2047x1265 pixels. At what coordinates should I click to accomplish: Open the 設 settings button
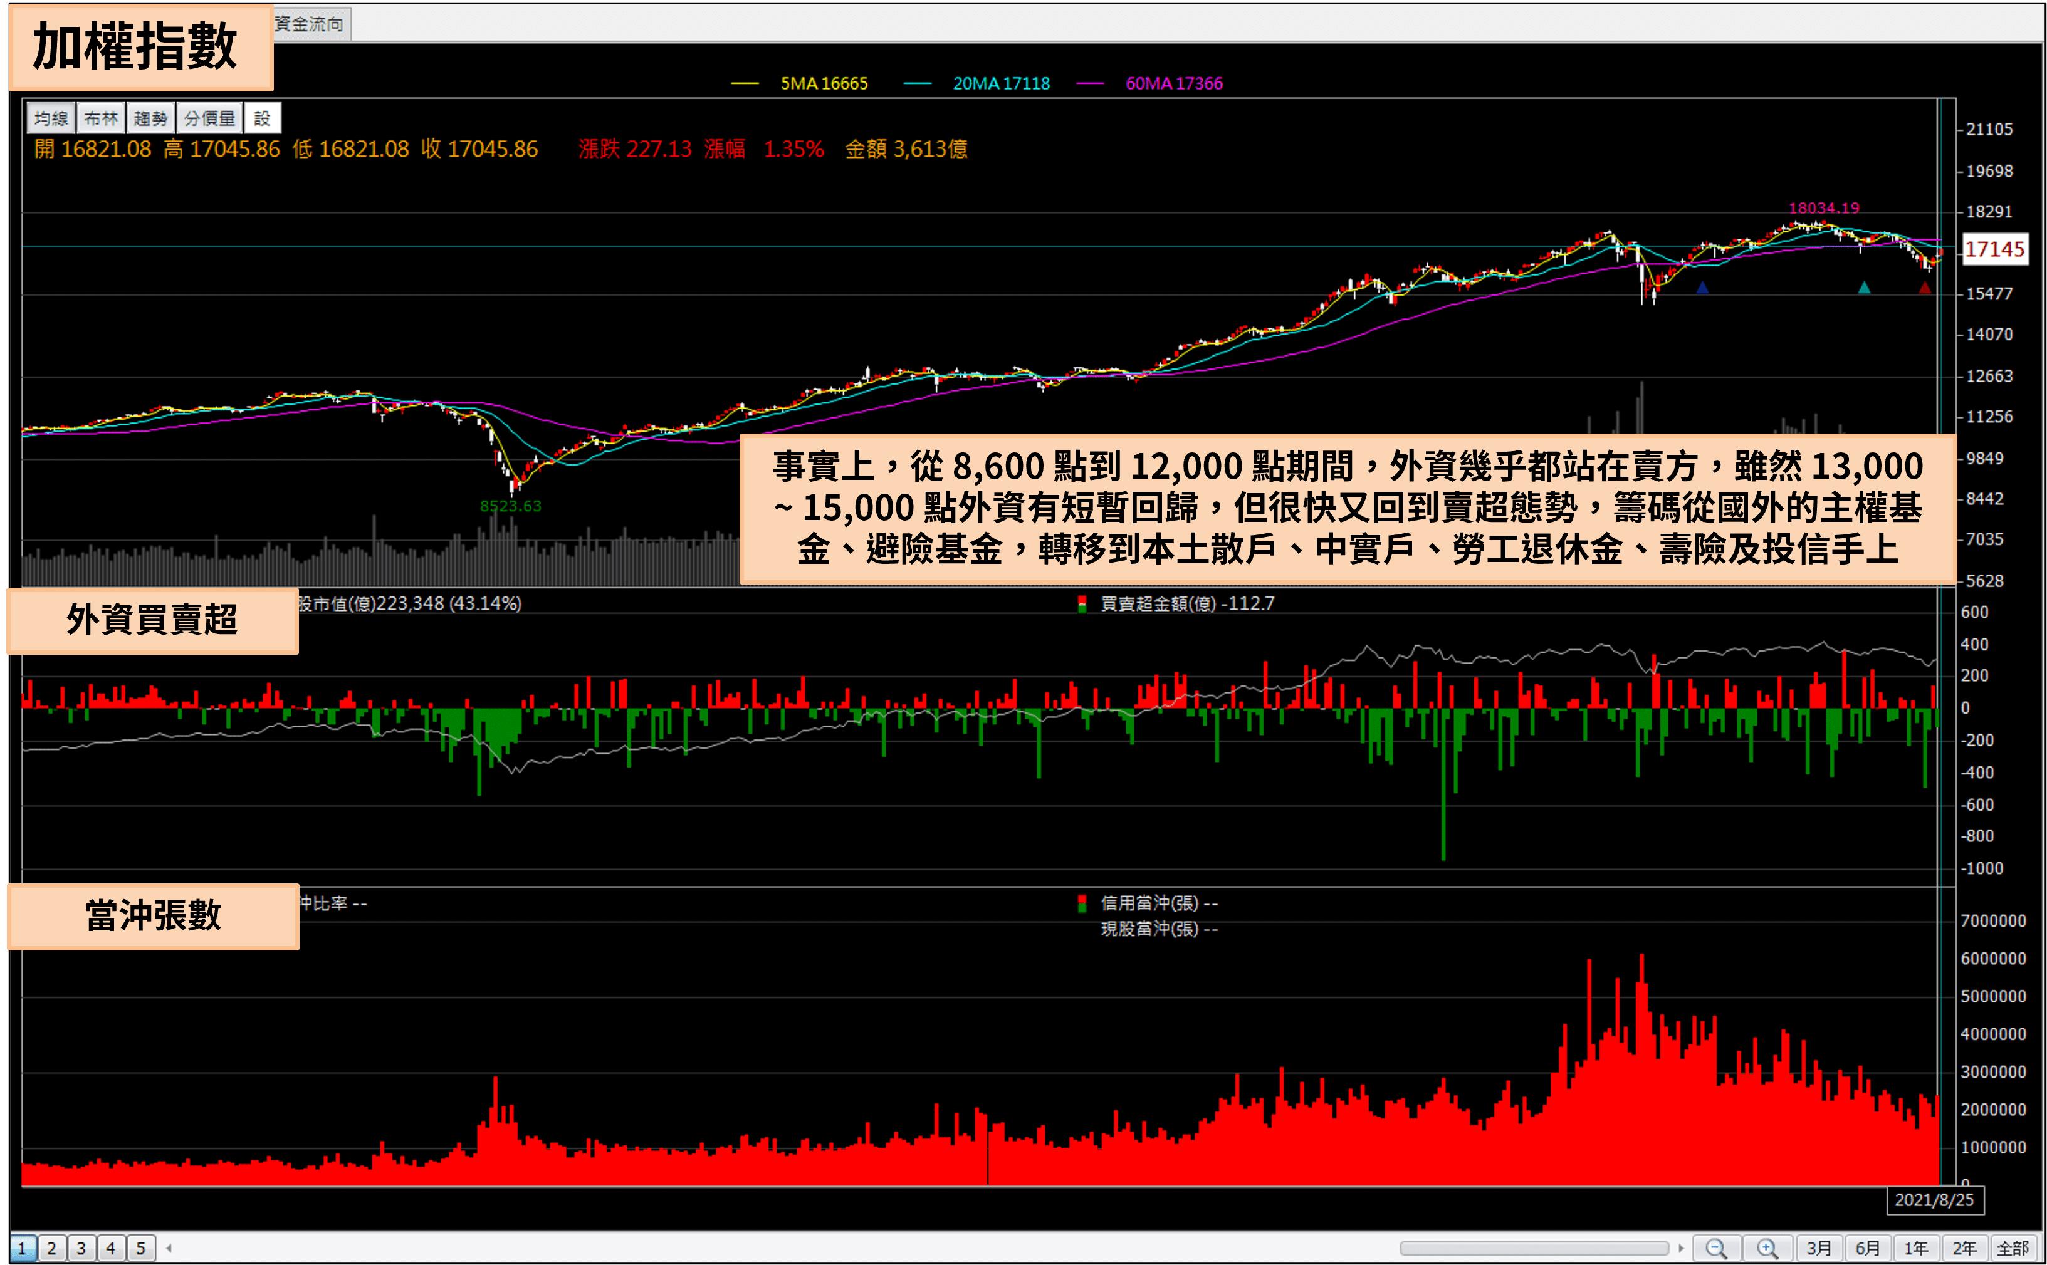pos(262,118)
